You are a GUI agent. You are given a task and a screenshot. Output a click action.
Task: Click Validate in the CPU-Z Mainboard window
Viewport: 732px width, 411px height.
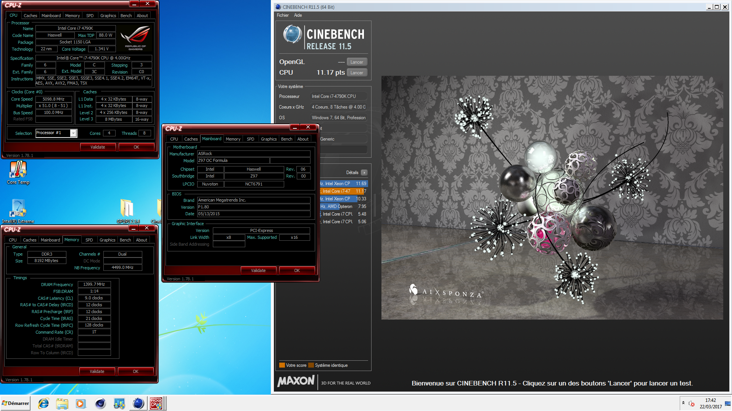pos(258,270)
